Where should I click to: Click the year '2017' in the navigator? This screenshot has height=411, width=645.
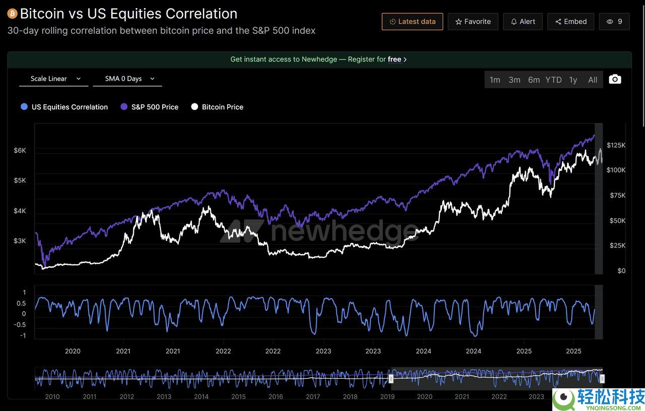click(x=313, y=397)
